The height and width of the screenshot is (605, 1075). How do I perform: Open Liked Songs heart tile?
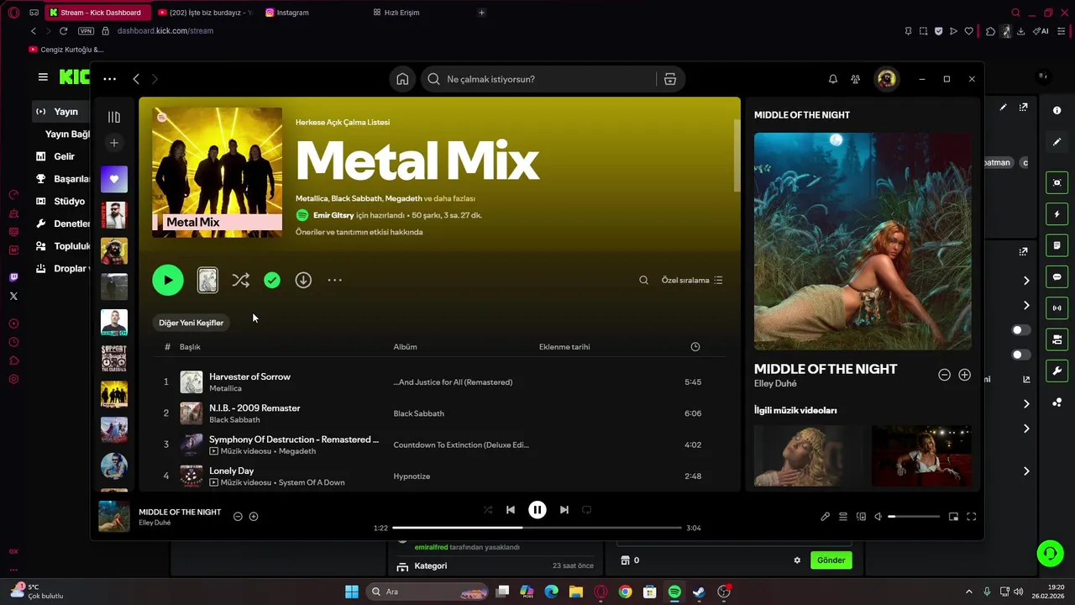point(114,179)
